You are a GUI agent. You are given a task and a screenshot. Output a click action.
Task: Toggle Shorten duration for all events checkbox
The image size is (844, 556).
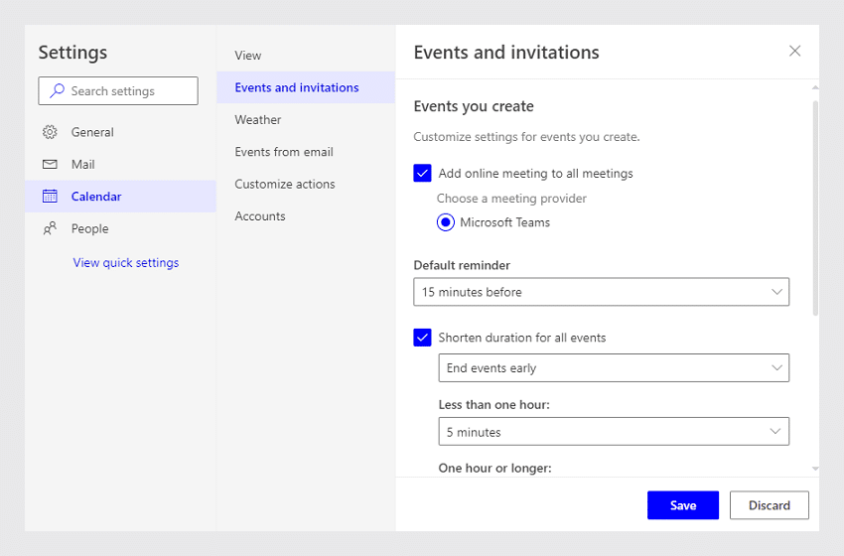(422, 338)
